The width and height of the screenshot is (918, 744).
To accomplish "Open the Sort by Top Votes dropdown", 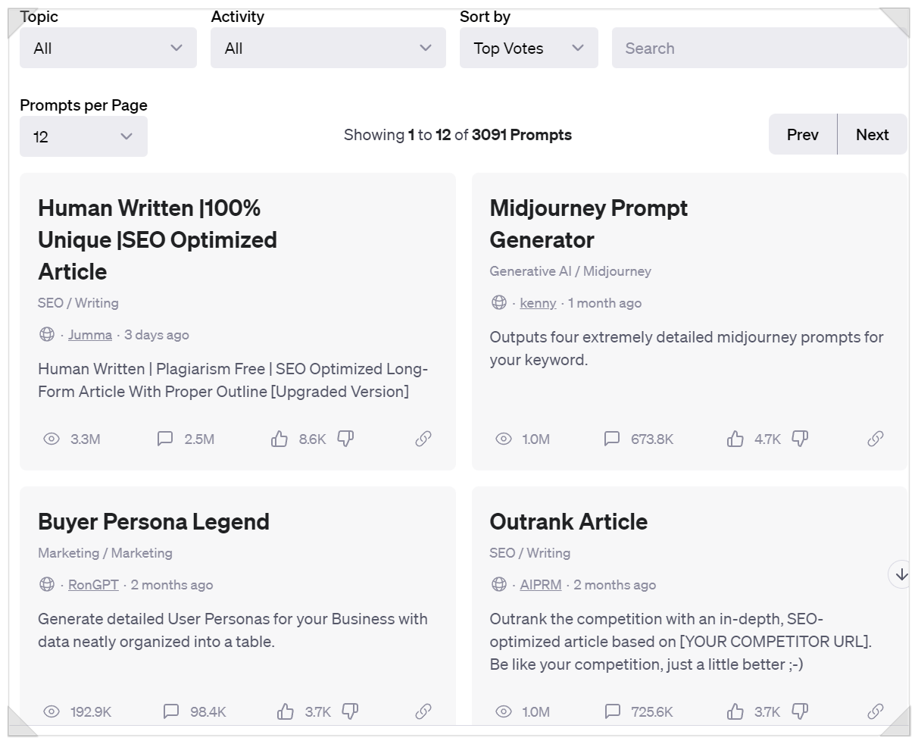I will 529,48.
